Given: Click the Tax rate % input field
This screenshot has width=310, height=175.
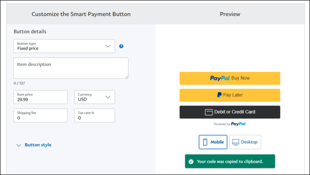Looking at the screenshot, I should pos(94,115).
